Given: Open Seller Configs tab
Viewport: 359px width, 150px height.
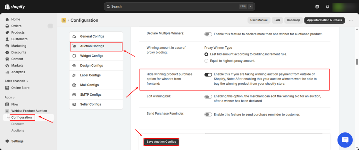Looking at the screenshot, I should pos(96,104).
